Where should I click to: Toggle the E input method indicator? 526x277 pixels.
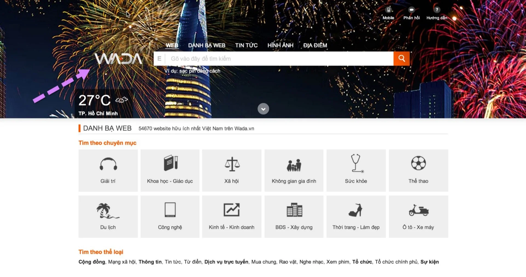click(159, 59)
